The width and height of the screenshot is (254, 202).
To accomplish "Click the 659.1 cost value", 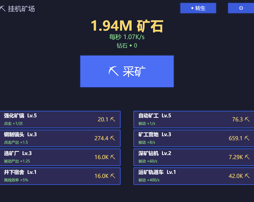I will tap(235, 138).
